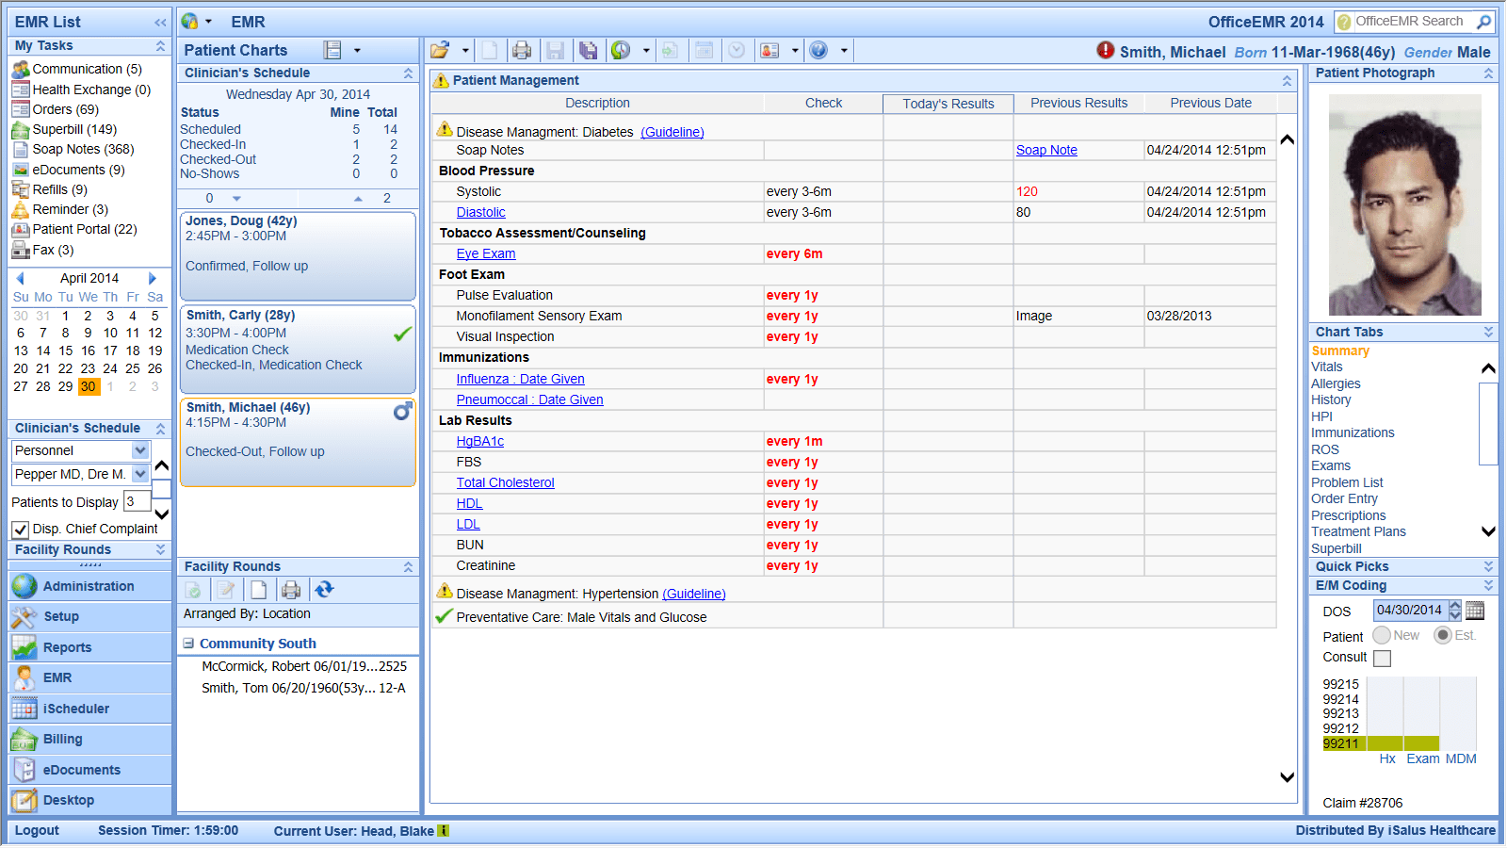Toggle Disp. Chief Complaint checkbox
Viewport: 1507px width, 848px height.
tap(21, 530)
